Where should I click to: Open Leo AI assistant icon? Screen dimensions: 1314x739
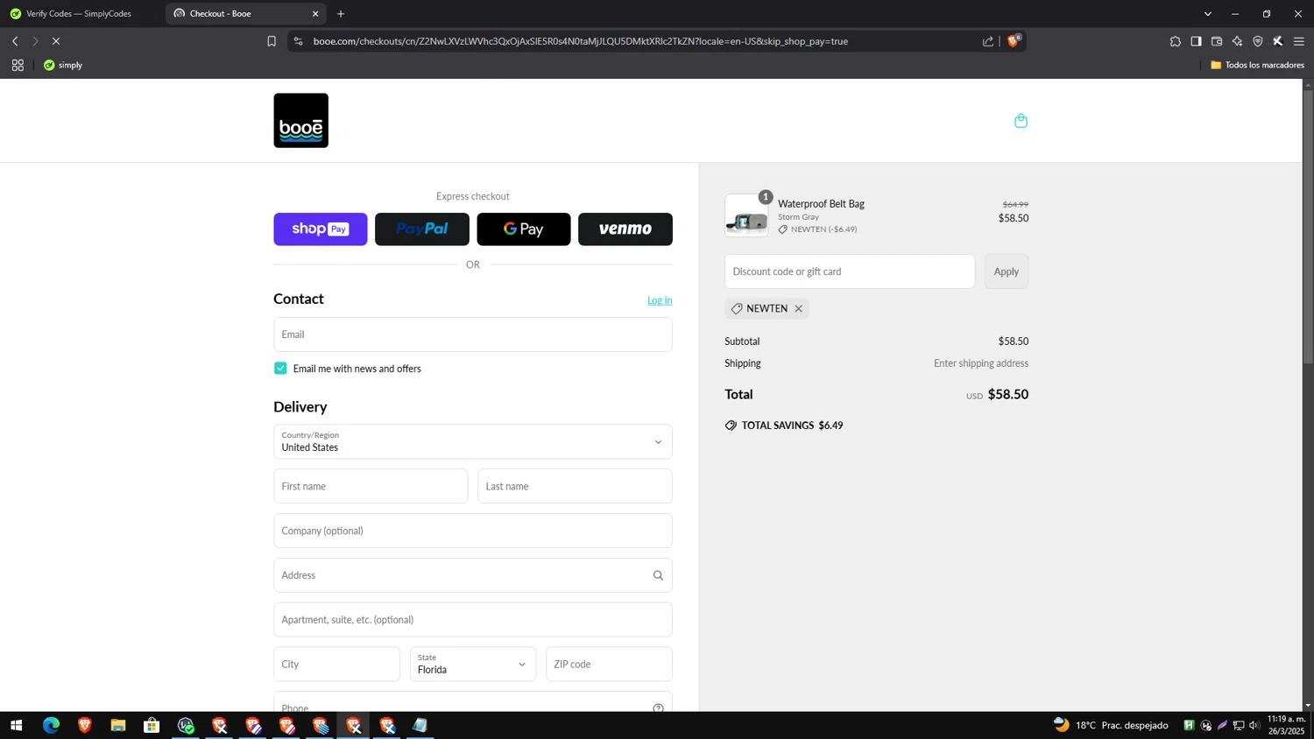click(1237, 41)
